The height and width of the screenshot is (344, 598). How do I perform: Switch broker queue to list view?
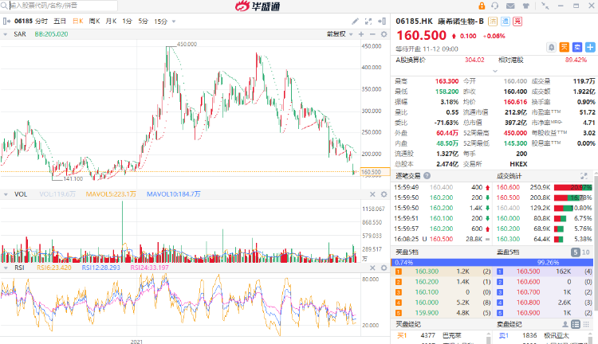click(576, 324)
